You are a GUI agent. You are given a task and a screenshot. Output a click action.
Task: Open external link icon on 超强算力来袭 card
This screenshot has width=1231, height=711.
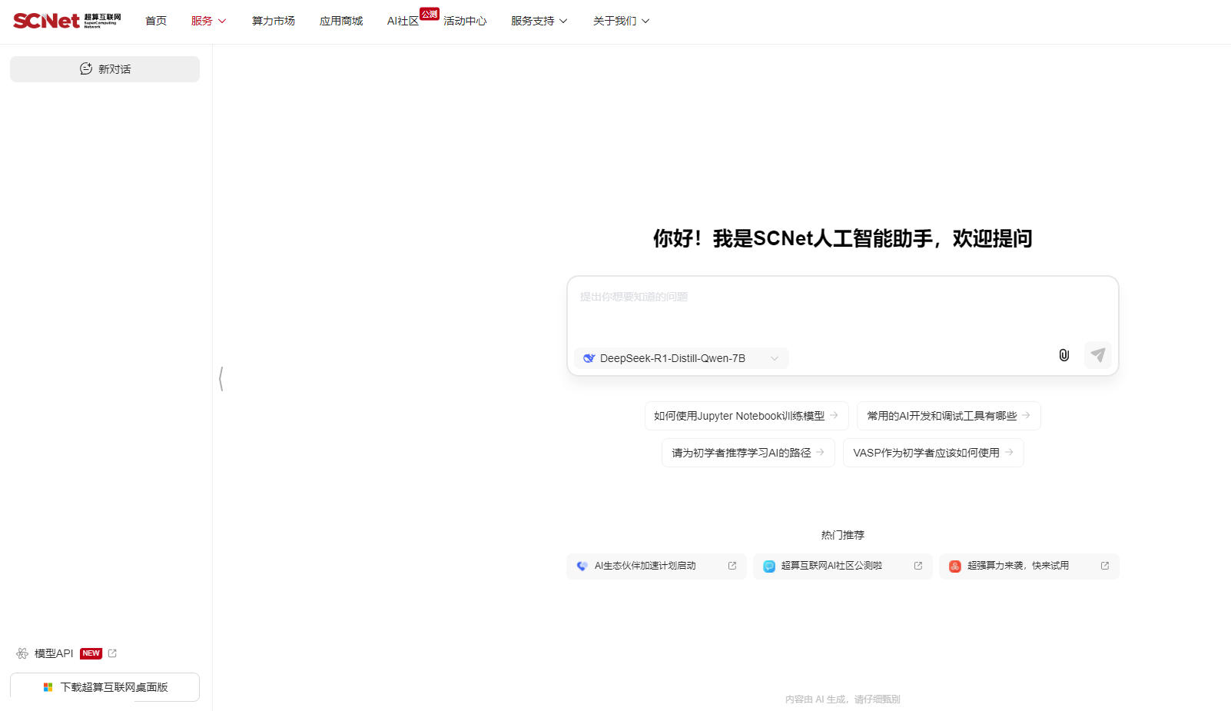click(1105, 566)
